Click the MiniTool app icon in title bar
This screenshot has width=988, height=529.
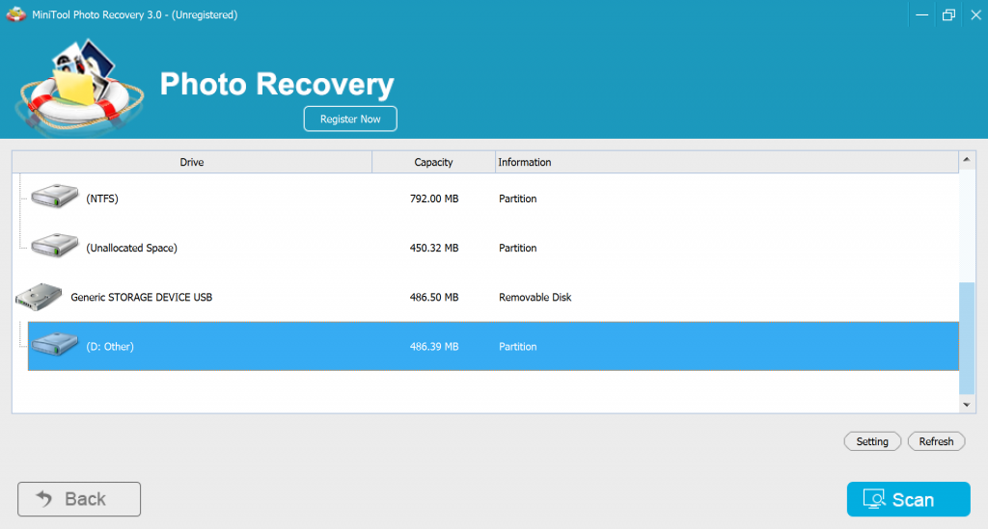(x=15, y=14)
